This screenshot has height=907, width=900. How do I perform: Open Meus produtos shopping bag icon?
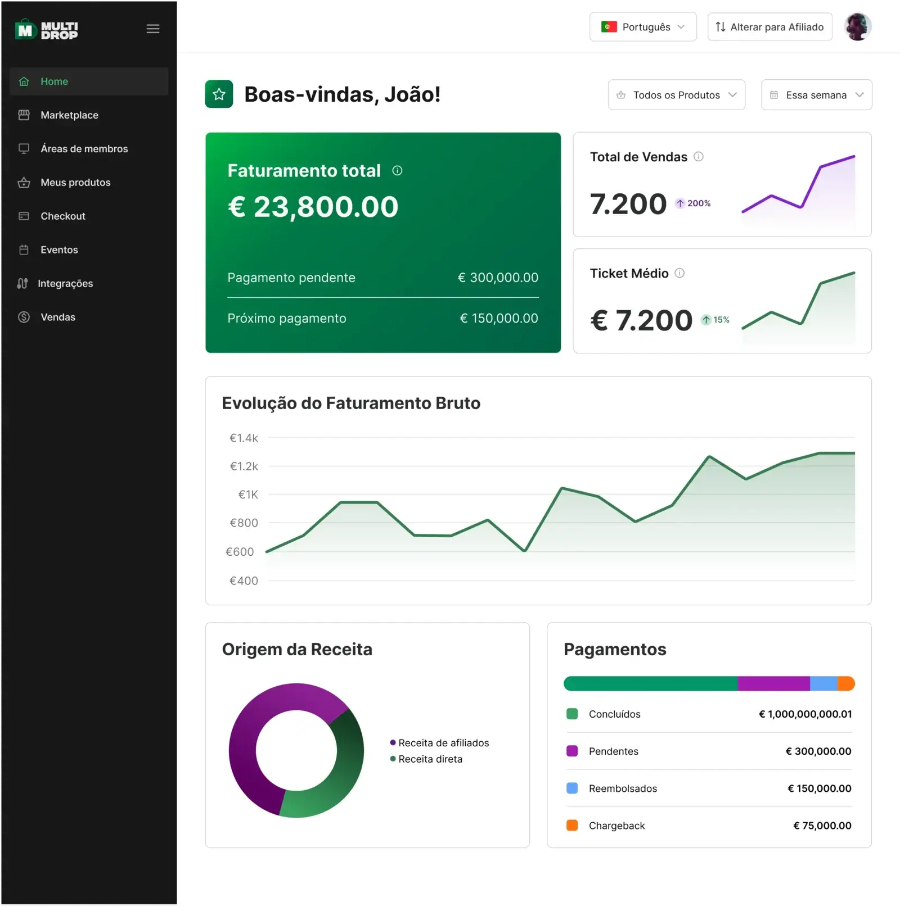point(24,182)
